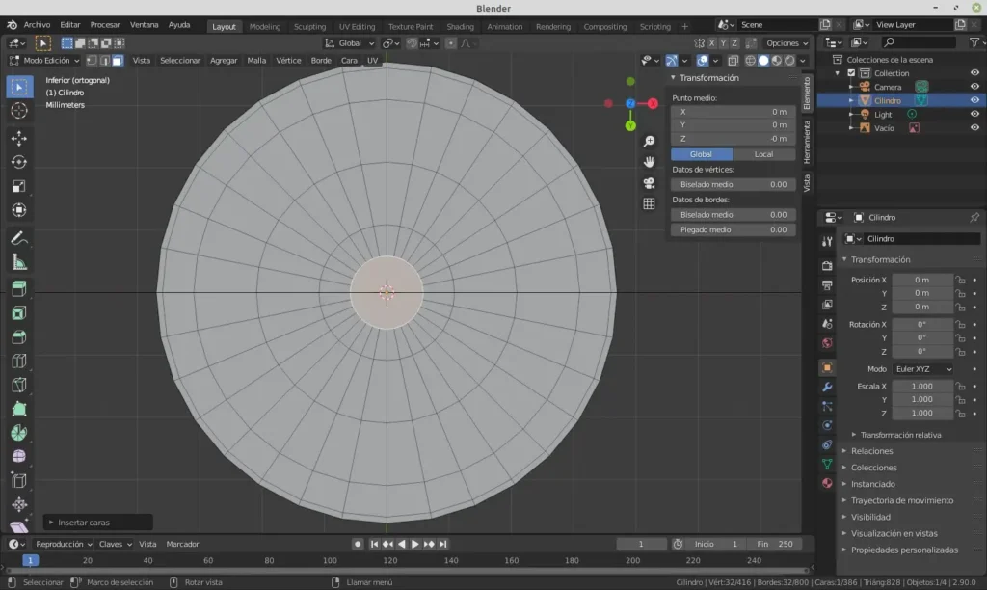The width and height of the screenshot is (987, 590).
Task: Open the Archivo menu
Action: point(37,24)
